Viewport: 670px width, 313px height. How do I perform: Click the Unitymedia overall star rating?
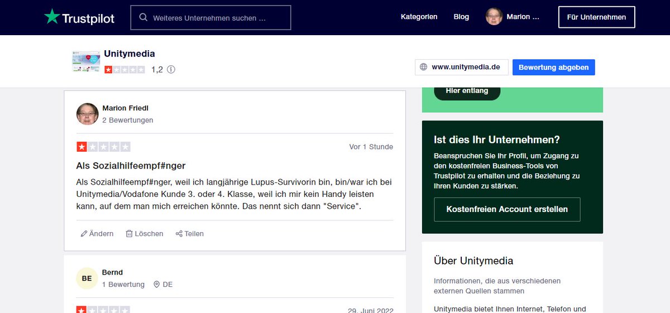pyautogui.click(x=125, y=70)
